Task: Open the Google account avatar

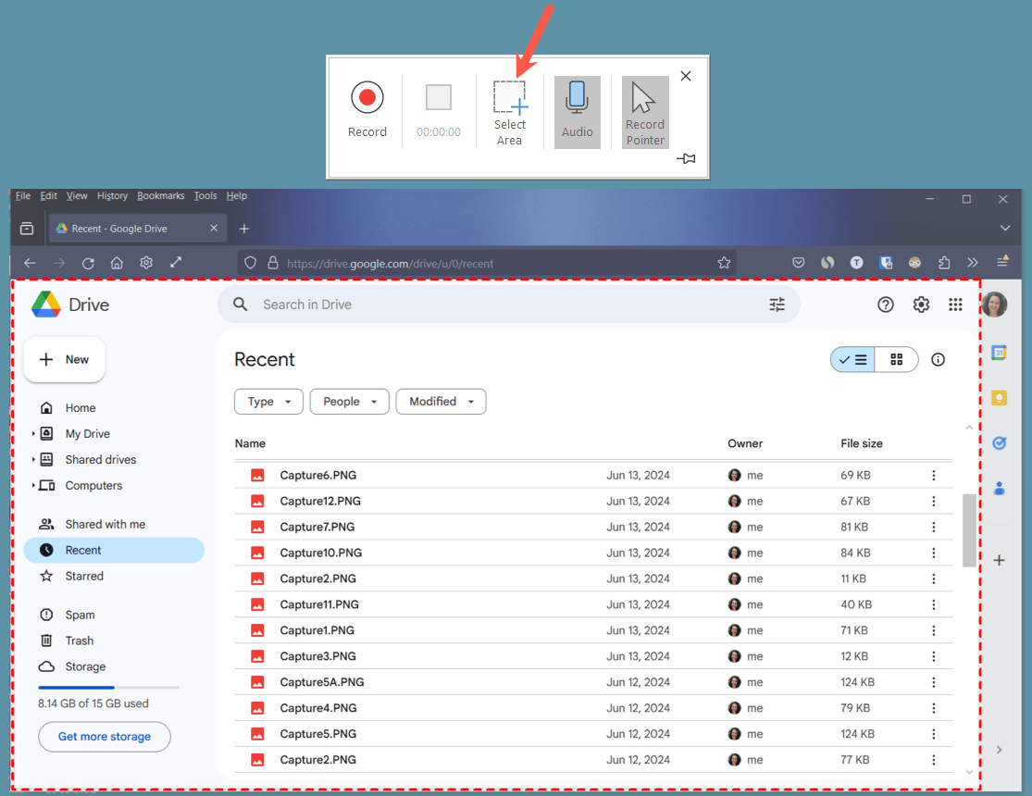Action: point(994,305)
